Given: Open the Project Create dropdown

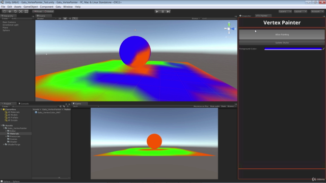Looking at the screenshot, I should tap(6, 106).
